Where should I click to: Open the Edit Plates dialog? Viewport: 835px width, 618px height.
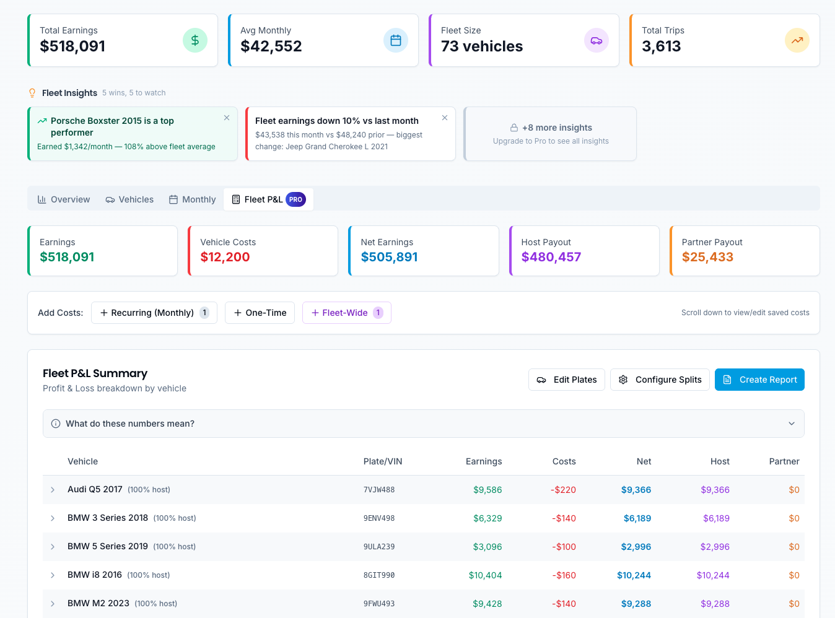(567, 380)
